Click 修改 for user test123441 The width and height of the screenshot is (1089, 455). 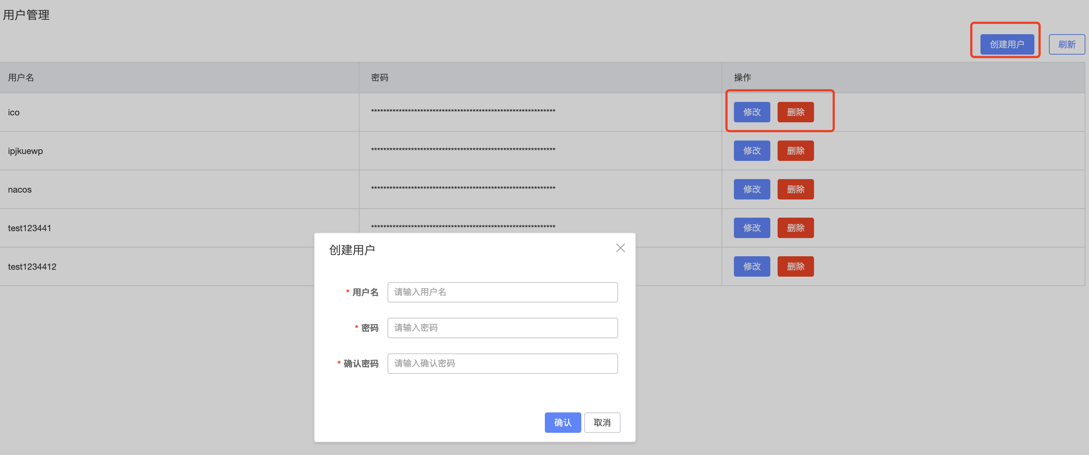(752, 228)
